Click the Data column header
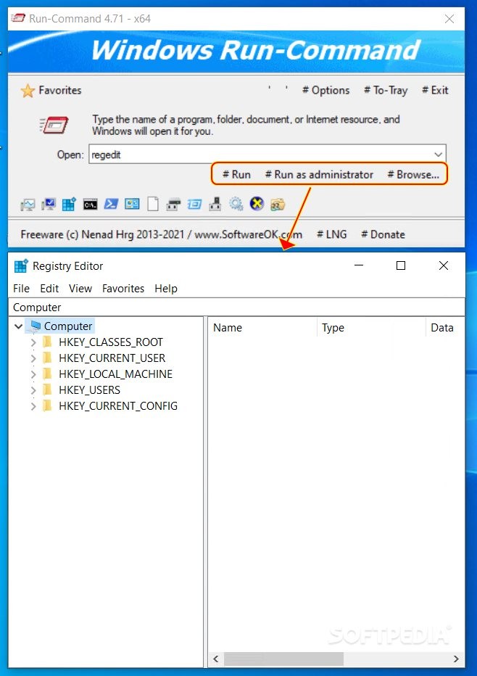The image size is (477, 676). click(445, 328)
